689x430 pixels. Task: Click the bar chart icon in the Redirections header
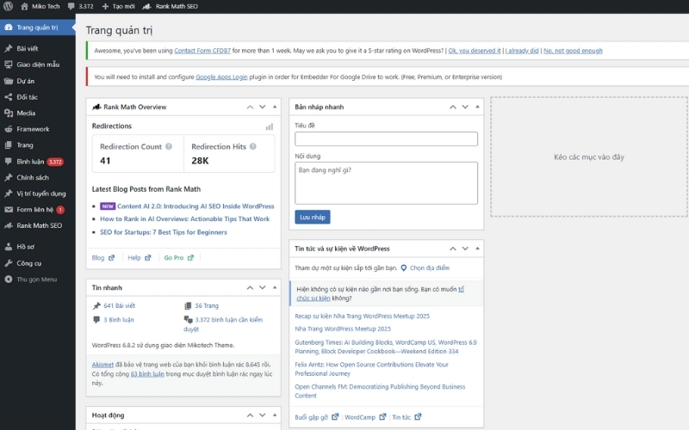tap(270, 126)
